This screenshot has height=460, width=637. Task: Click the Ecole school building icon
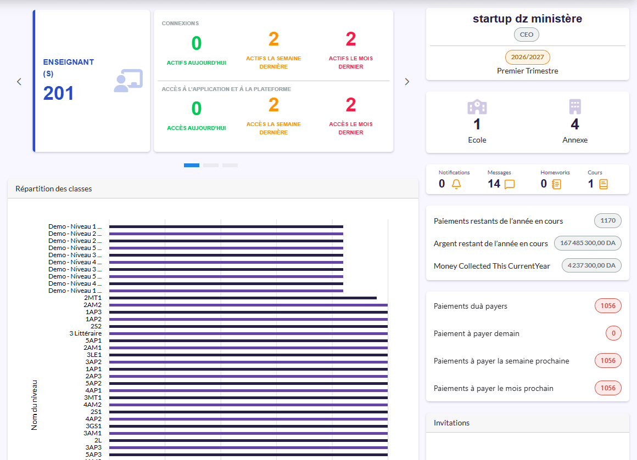477,107
